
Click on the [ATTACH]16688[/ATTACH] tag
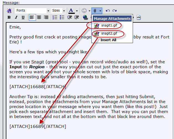pyautogui.click(x=38, y=87)
